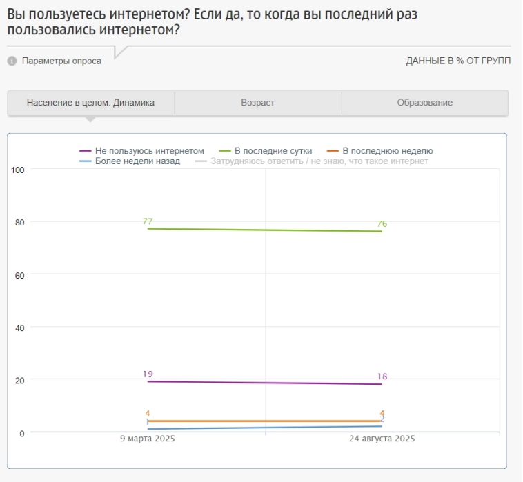Open the Образование tab
Image resolution: width=523 pixels, height=482 pixels.
click(x=424, y=103)
